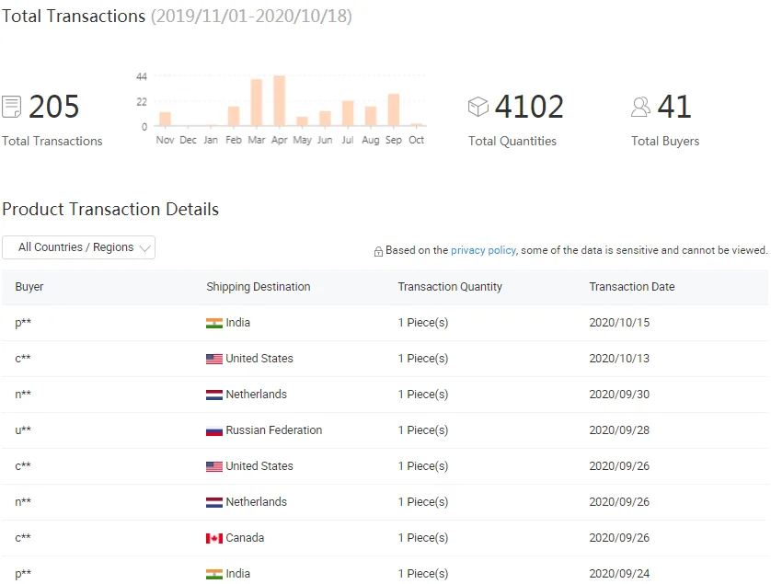Image resolution: width=771 pixels, height=584 pixels.
Task: Click the Russian Federation flag icon
Action: click(213, 430)
